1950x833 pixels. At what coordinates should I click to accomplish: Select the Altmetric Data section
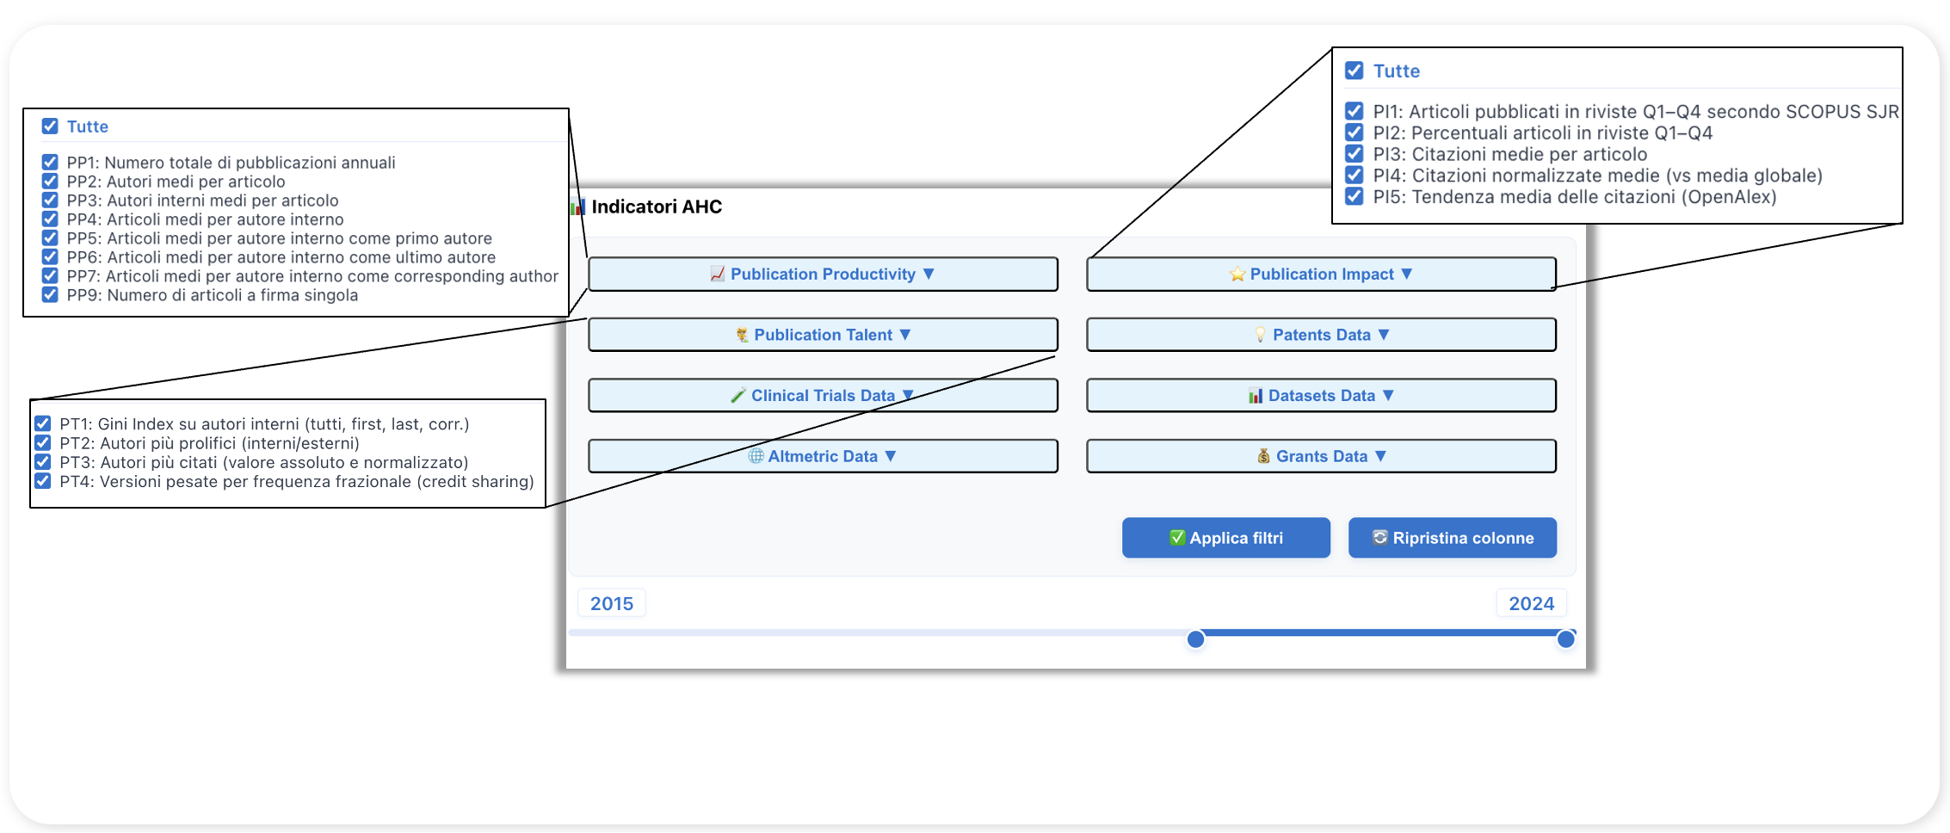[823, 456]
